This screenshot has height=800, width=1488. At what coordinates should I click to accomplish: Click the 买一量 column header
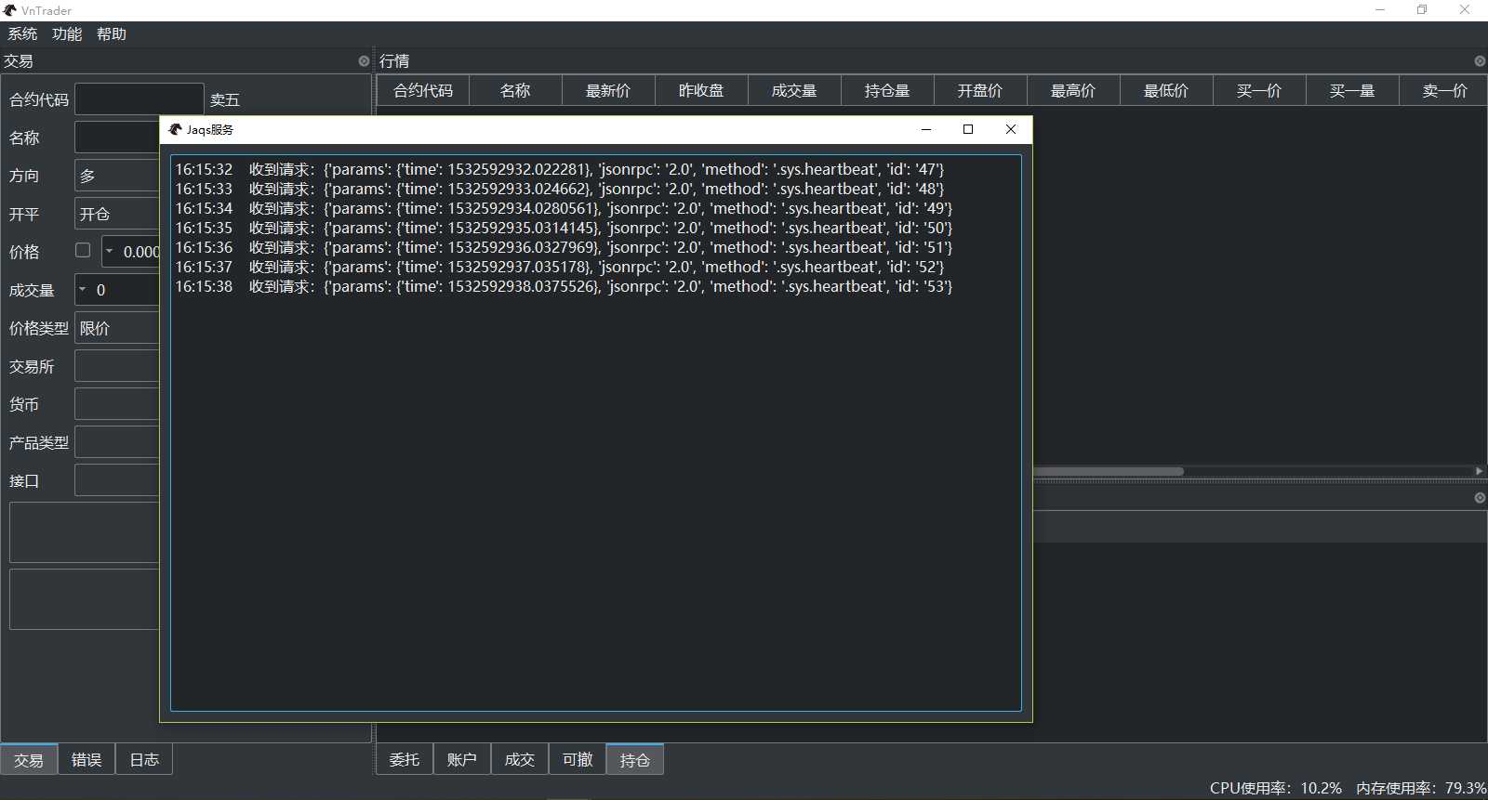(x=1352, y=90)
